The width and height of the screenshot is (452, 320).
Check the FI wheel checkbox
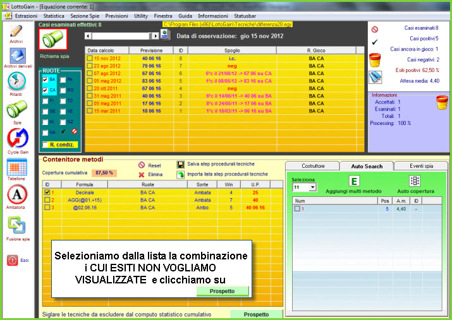pos(45,101)
